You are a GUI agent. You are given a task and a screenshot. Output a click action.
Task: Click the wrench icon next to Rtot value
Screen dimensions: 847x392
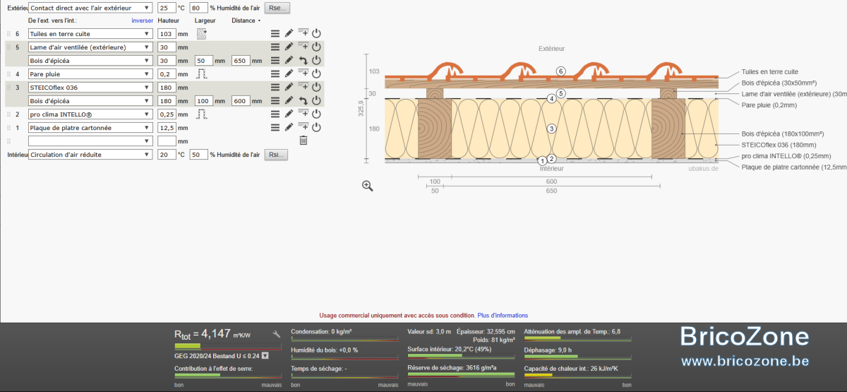(277, 333)
